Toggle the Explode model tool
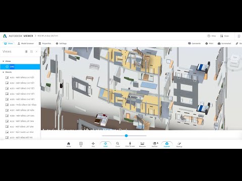This screenshot has height=181, width=242. click(x=167, y=144)
